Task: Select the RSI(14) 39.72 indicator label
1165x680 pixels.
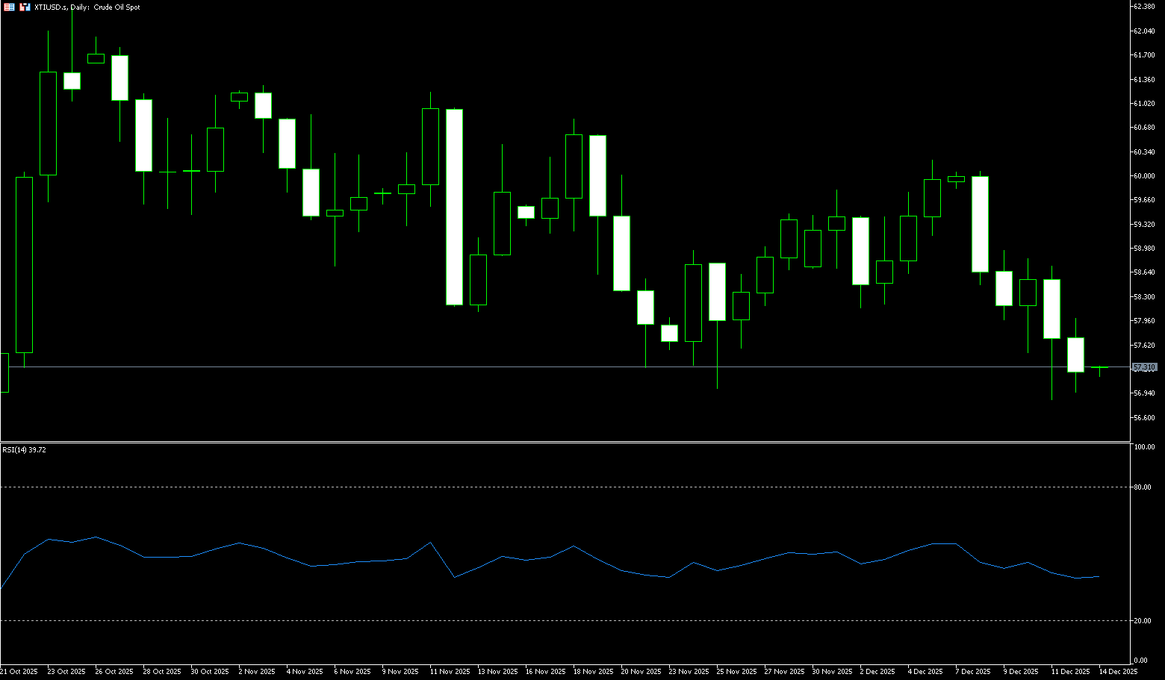Action: pos(24,450)
